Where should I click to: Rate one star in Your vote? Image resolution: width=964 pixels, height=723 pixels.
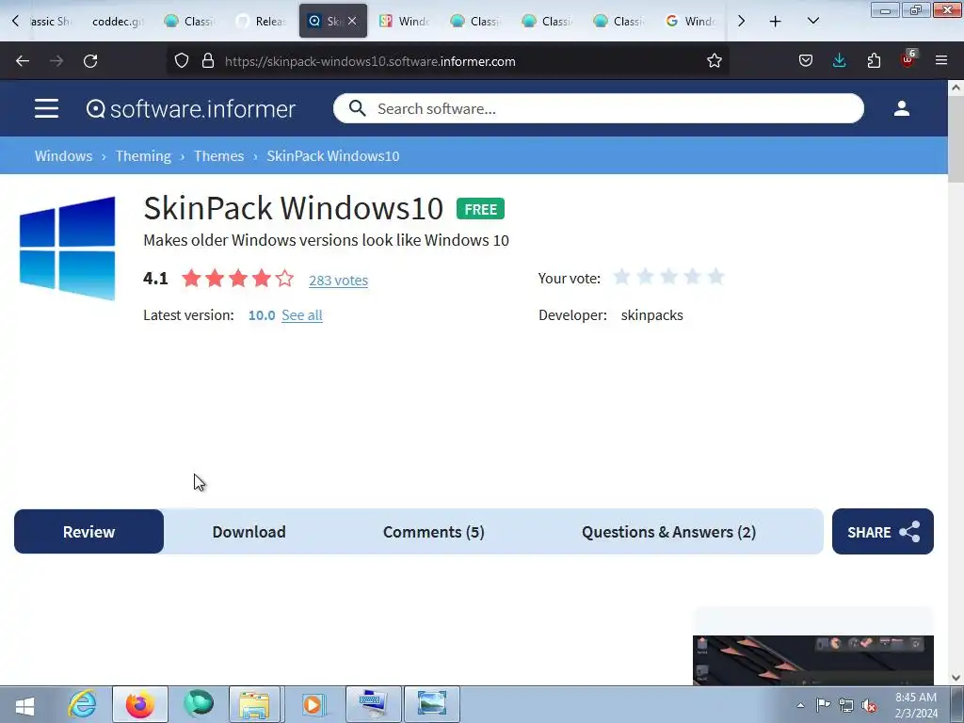point(621,278)
